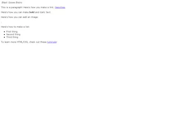Click the 'check out these' words
The image size is (170, 127).
(x=38, y=42)
